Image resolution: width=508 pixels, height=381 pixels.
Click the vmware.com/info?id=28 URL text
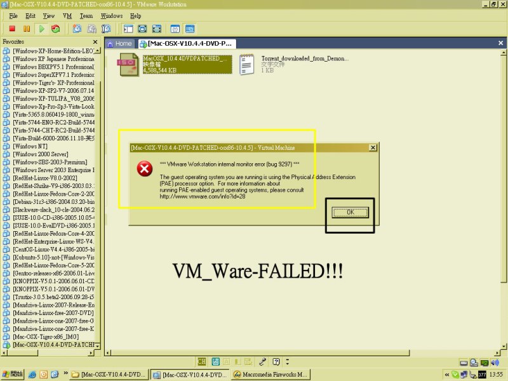(x=203, y=196)
